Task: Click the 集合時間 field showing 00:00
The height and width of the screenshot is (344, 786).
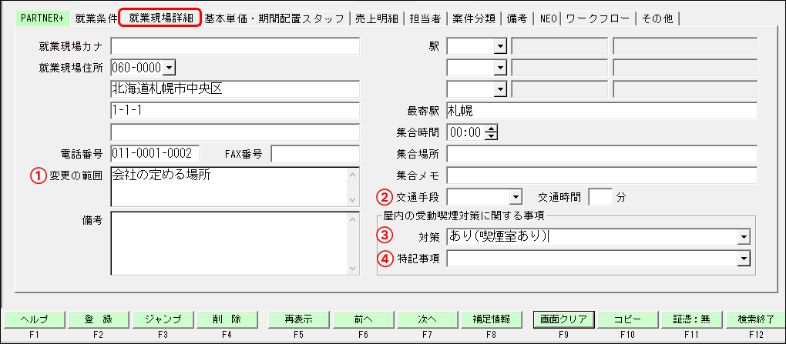Action: 467,132
